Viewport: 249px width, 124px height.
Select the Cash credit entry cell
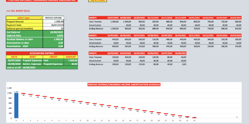tap(53, 60)
